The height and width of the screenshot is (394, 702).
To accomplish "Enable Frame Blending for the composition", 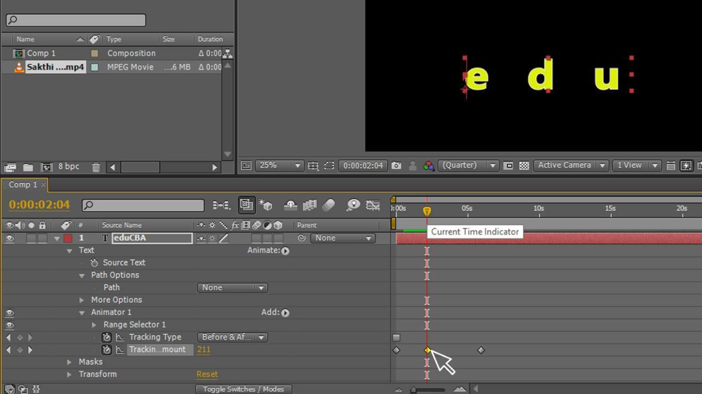I will point(309,205).
